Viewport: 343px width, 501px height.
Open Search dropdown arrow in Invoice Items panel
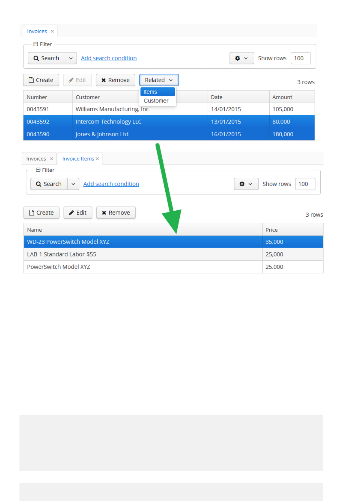[73, 184]
